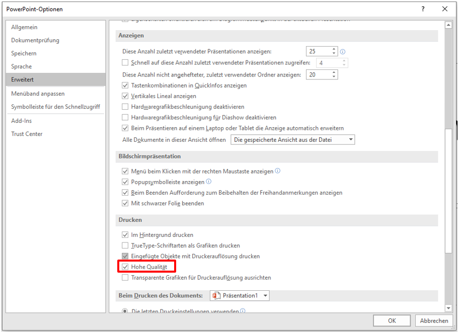Uncheck the Hohe Qualität option
This screenshot has width=458, height=332.
click(125, 267)
